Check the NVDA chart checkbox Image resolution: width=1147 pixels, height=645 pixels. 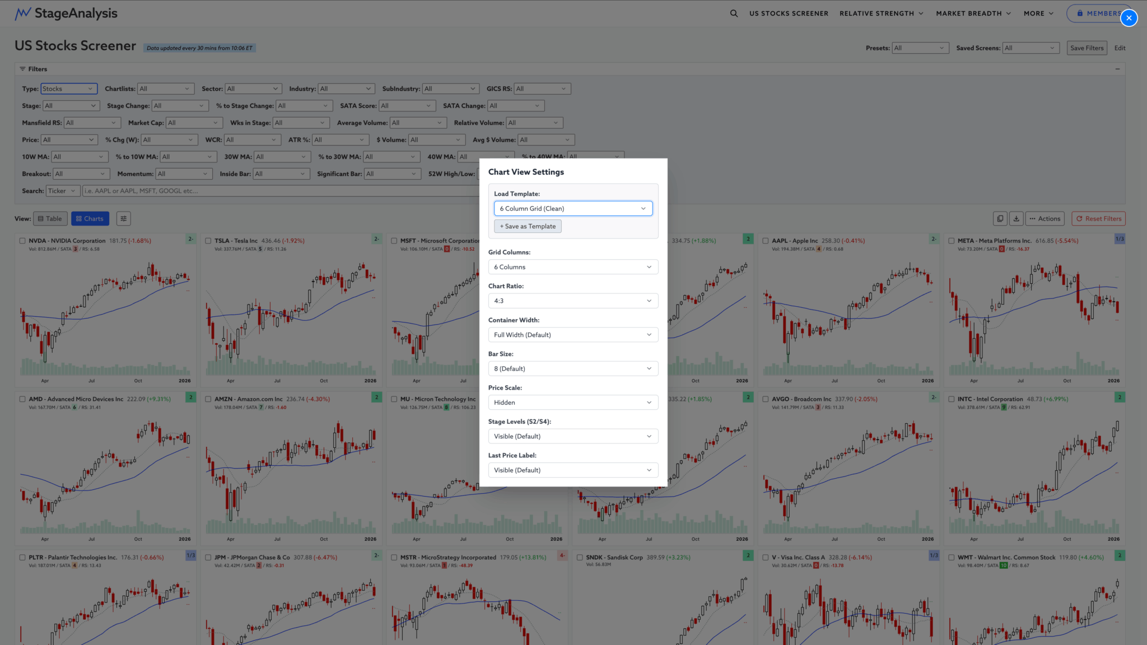22,241
